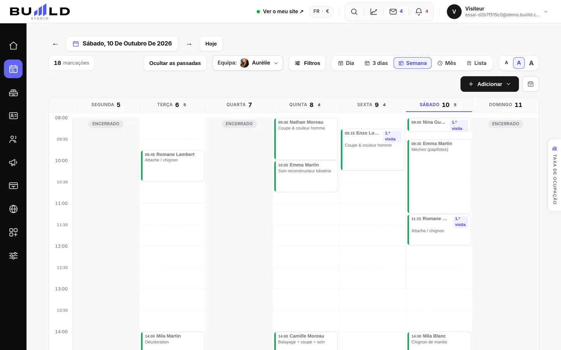
Task: Open the date picker Sábado, 10 De Outubro
Action: click(x=122, y=44)
